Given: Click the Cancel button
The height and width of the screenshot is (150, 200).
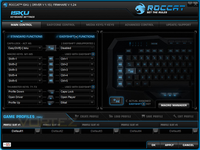Looking at the screenshot, I should [188, 145].
